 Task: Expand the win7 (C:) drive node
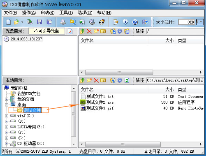[7, 116]
